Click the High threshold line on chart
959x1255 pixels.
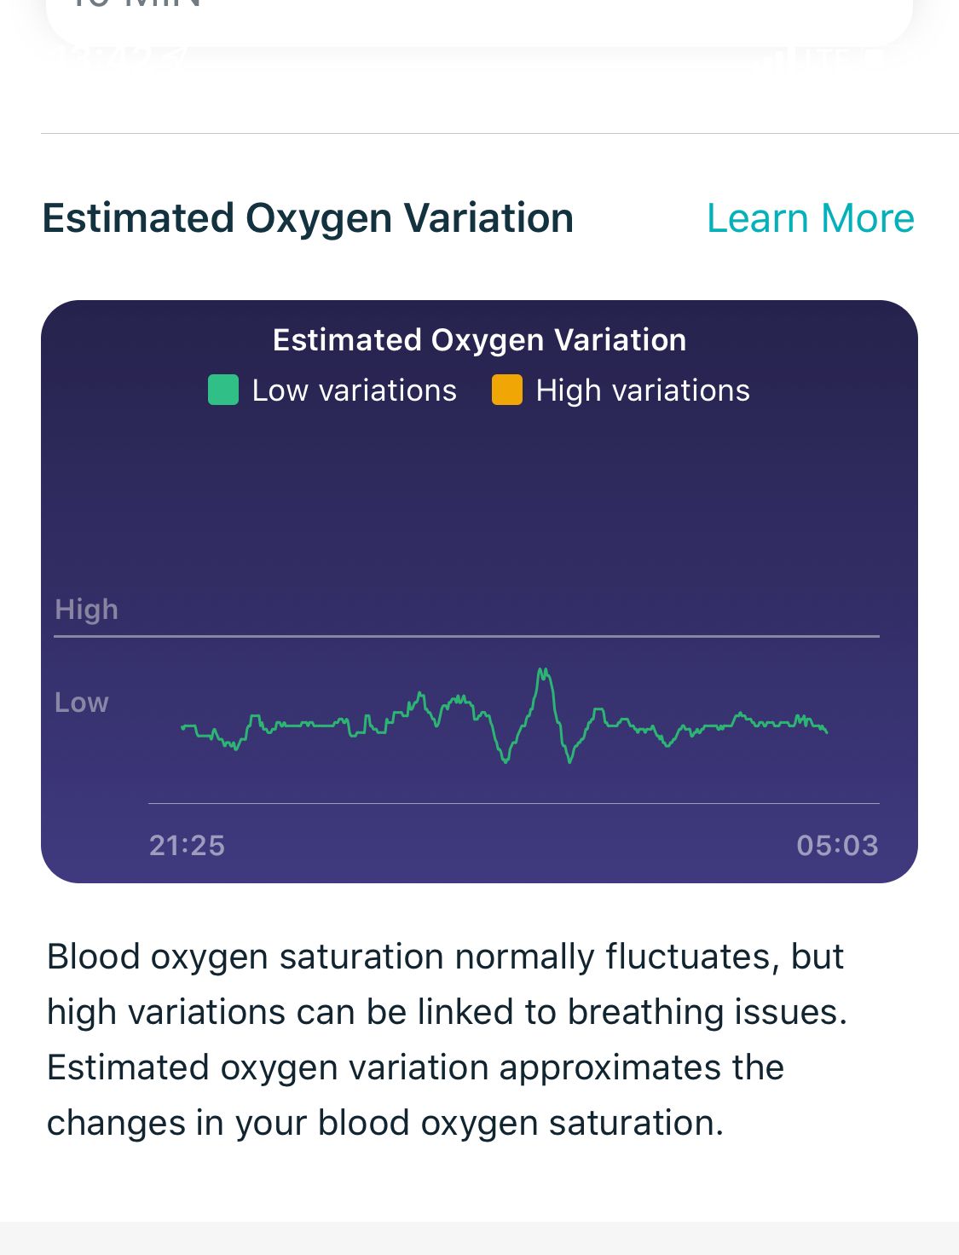[466, 636]
